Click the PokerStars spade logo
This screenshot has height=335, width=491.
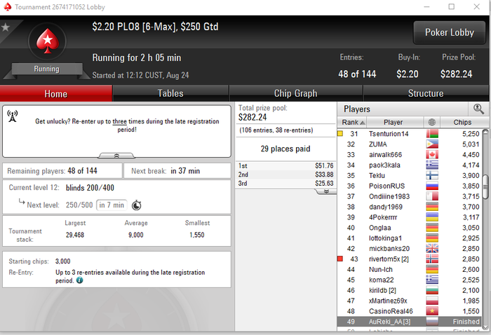(47, 41)
